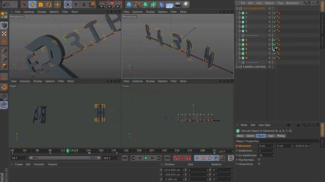This screenshot has height=182, width=325.
Task: Click the Floor environment icon
Action: pyautogui.click(x=170, y=5)
